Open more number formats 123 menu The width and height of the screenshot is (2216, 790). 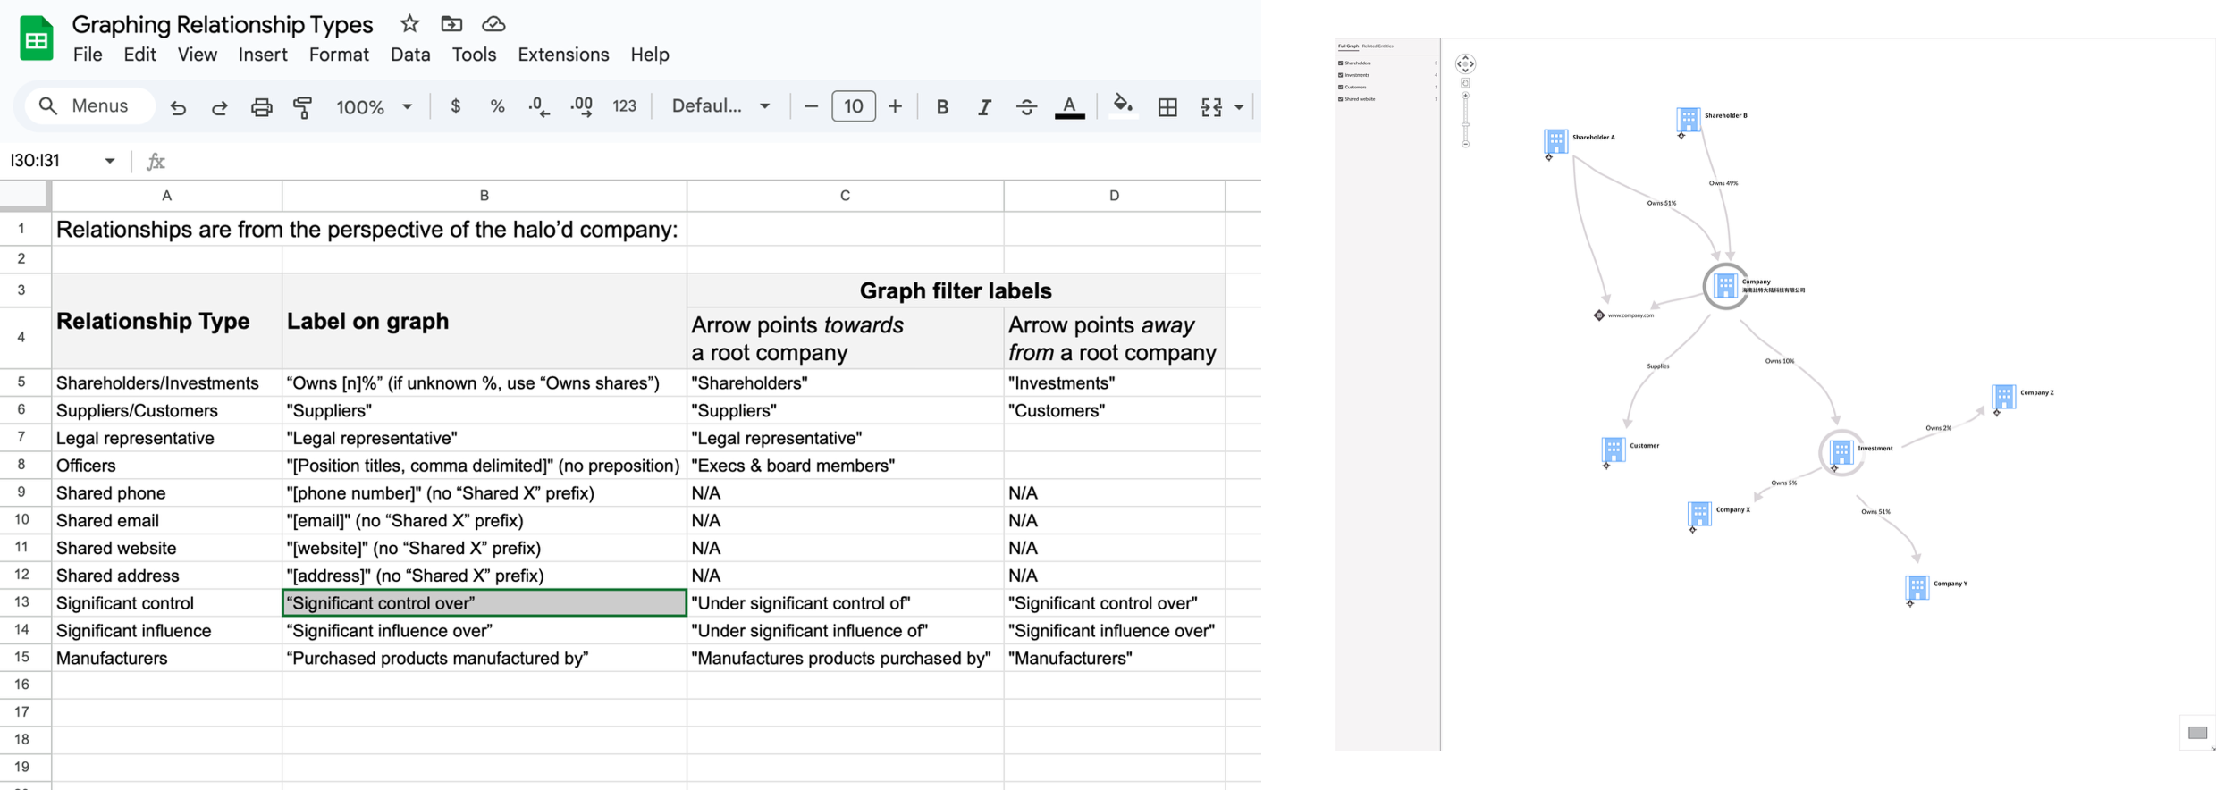coord(624,106)
